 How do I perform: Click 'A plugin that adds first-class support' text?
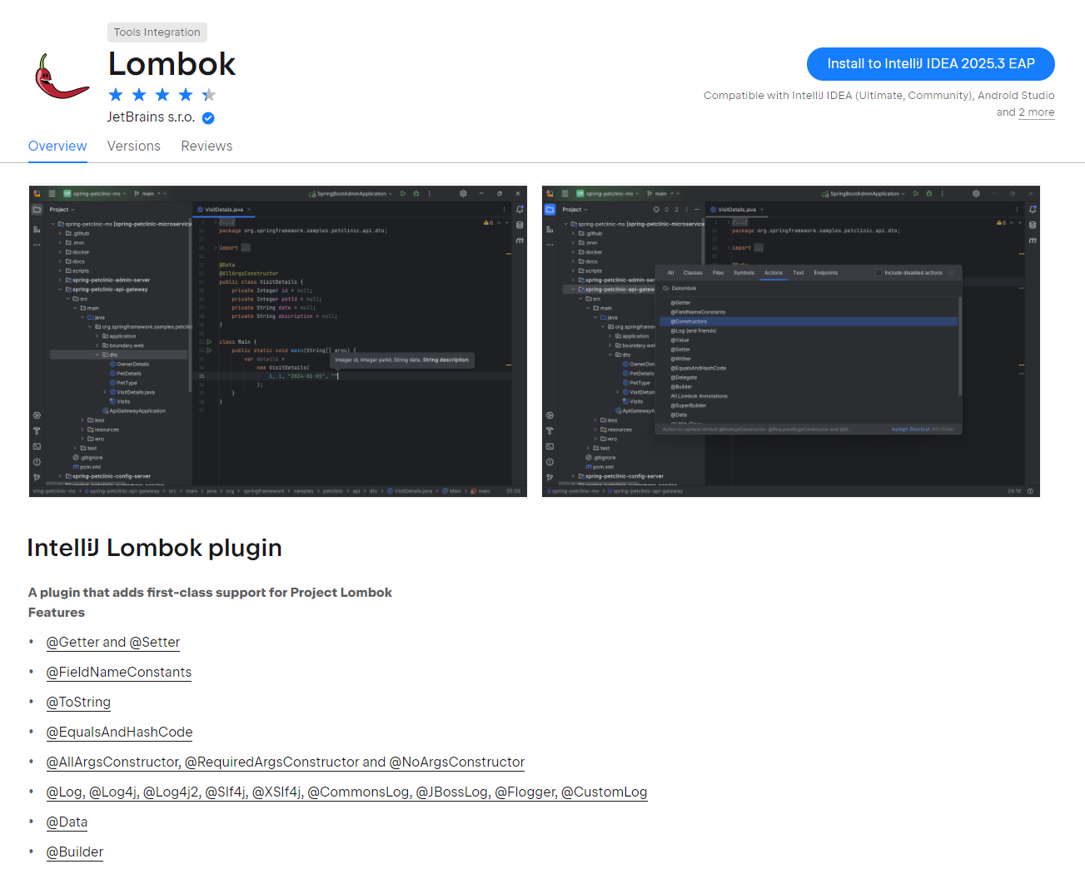point(210,593)
